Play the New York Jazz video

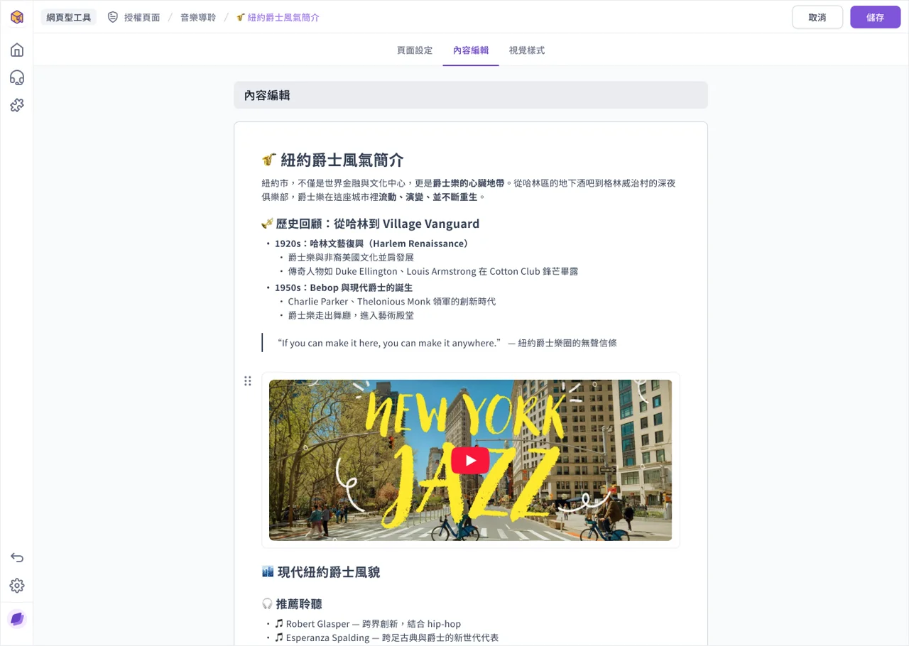click(x=470, y=460)
